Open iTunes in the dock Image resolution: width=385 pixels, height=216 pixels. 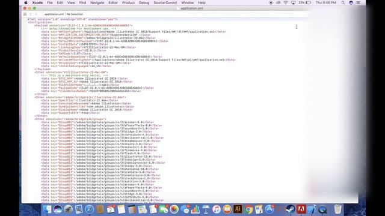[x=217, y=209]
